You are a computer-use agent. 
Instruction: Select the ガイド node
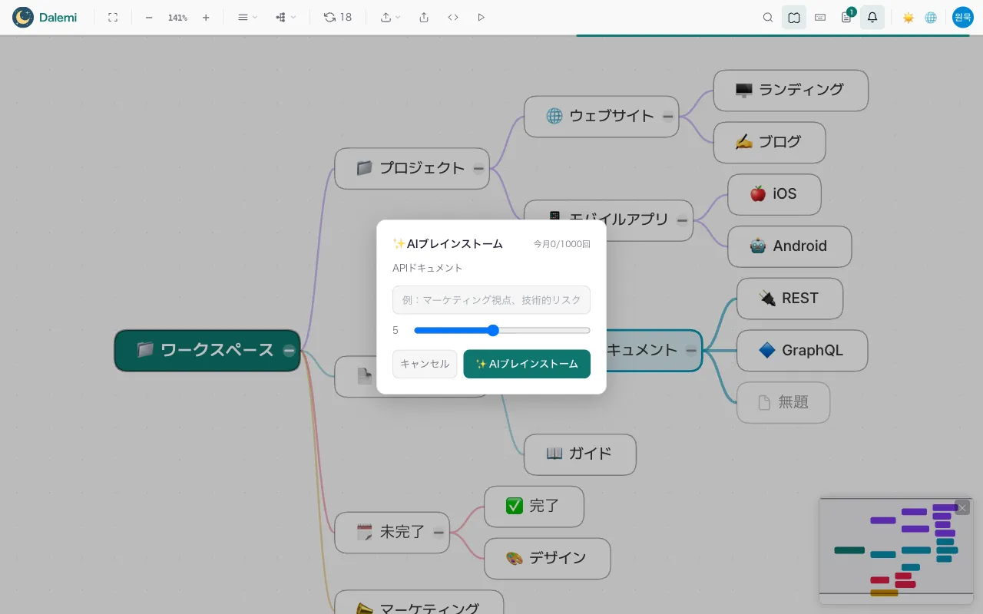click(x=580, y=454)
